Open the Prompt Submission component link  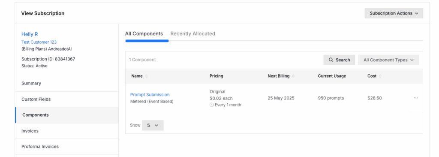point(150,94)
